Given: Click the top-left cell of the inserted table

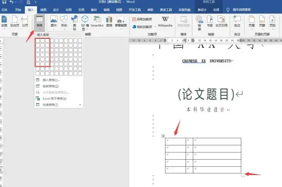Looking at the screenshot, I should pos(176,141).
